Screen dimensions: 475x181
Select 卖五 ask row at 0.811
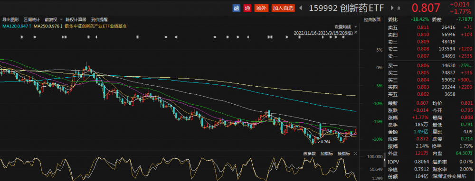431,27
